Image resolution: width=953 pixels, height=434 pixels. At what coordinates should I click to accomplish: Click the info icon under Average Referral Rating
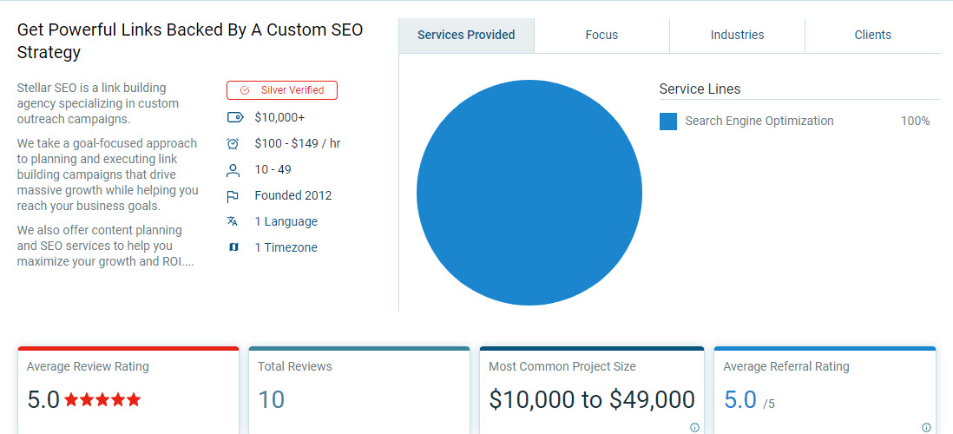coord(926,427)
